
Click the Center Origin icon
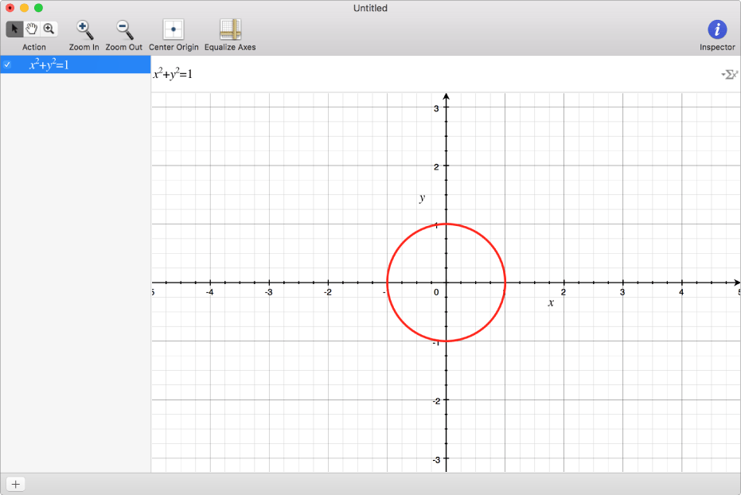pos(174,29)
